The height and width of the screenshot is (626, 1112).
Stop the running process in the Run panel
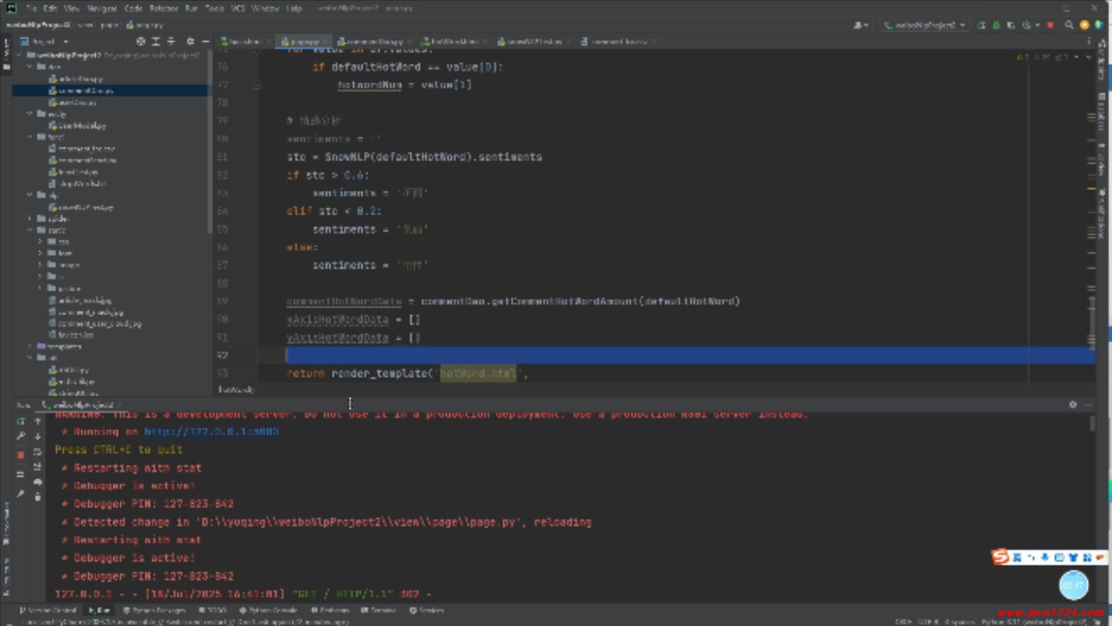(21, 455)
